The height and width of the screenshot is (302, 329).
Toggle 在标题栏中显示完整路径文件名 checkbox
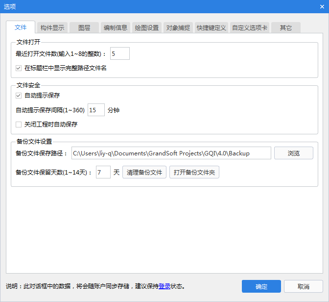pyautogui.click(x=19, y=68)
